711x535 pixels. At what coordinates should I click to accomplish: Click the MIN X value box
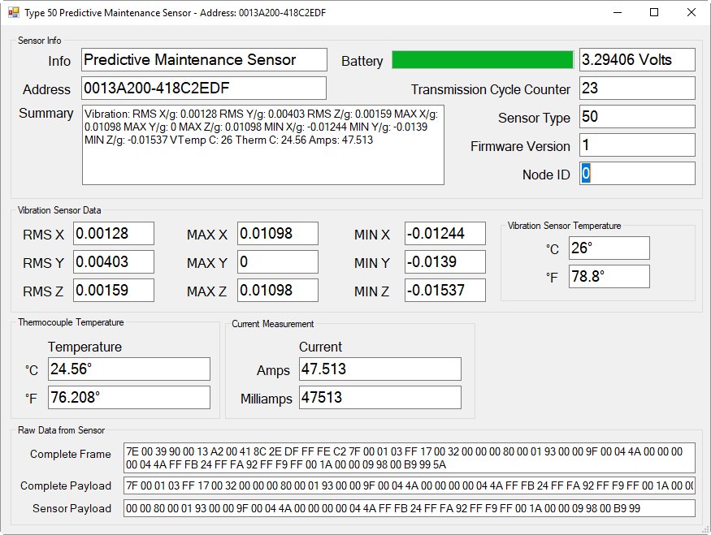[x=445, y=233]
